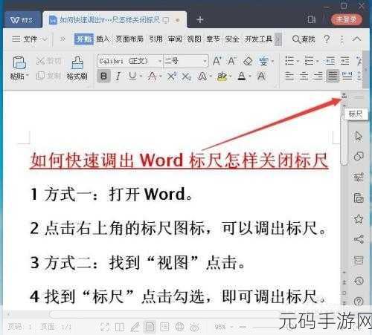Open underline style dropdown arrow
This screenshot has width=372, height=335.
click(141, 77)
